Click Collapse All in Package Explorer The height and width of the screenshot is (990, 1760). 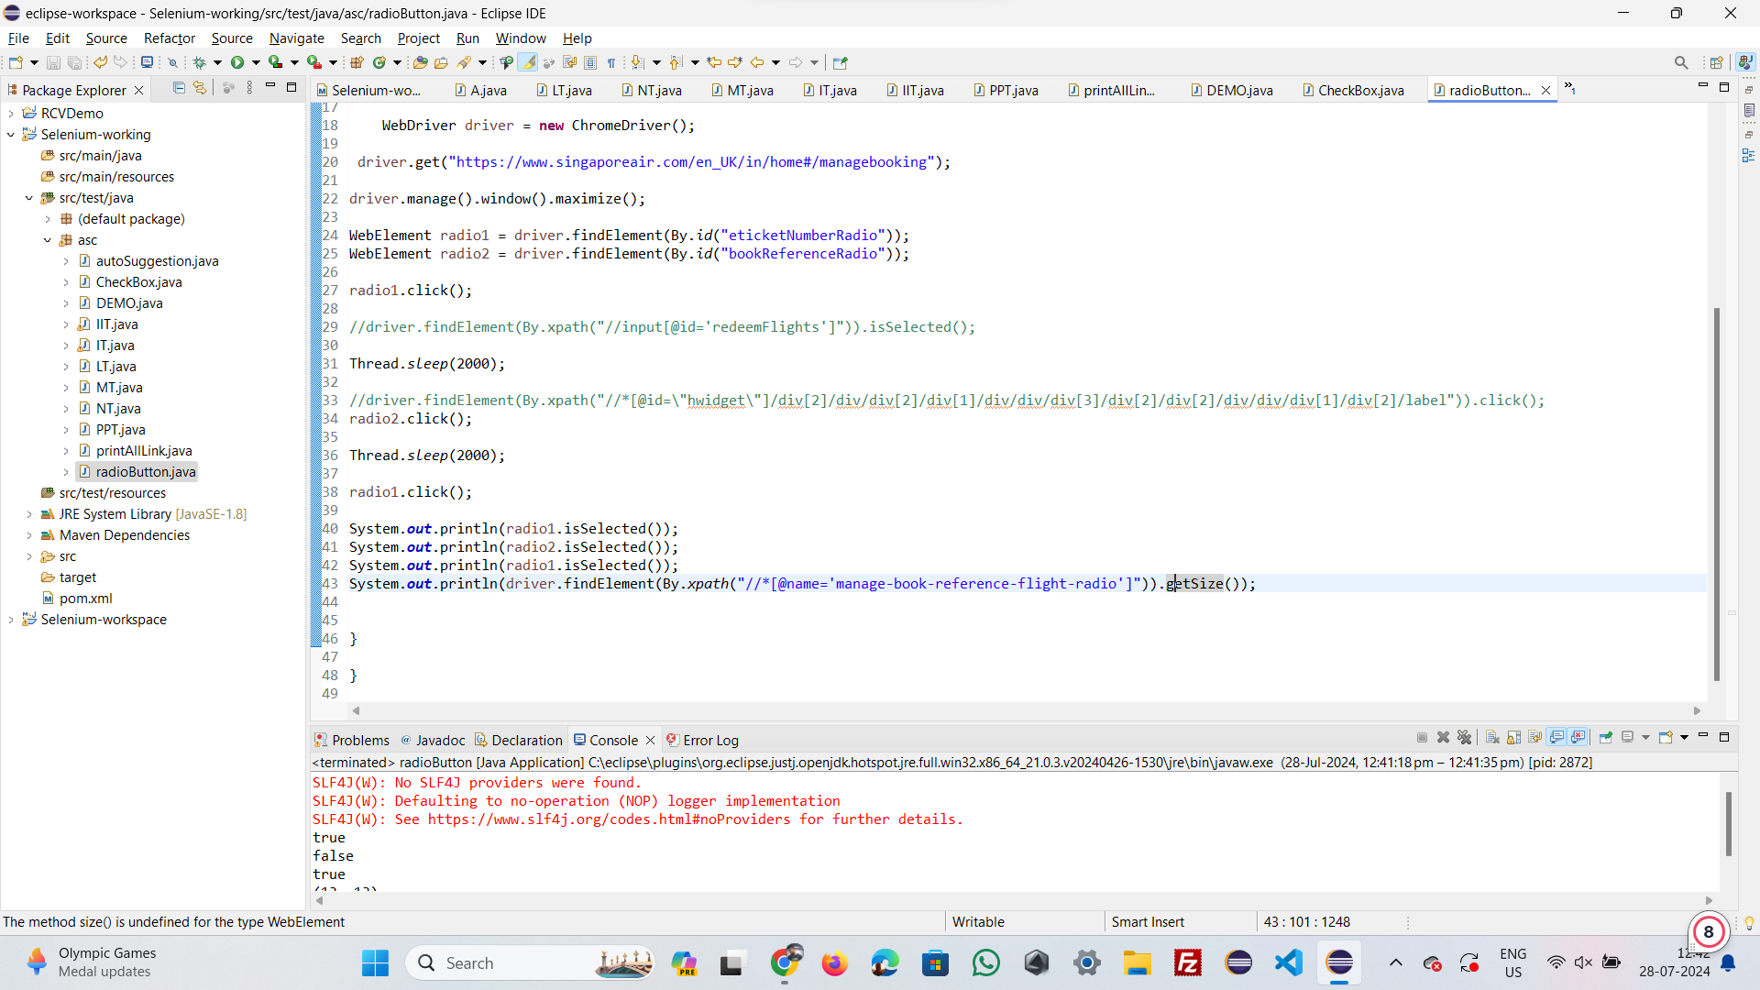[179, 88]
